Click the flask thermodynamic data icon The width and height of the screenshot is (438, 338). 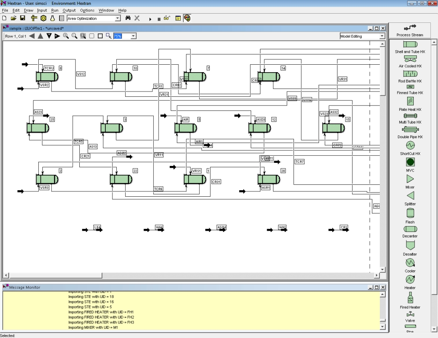pyautogui.click(x=52, y=18)
